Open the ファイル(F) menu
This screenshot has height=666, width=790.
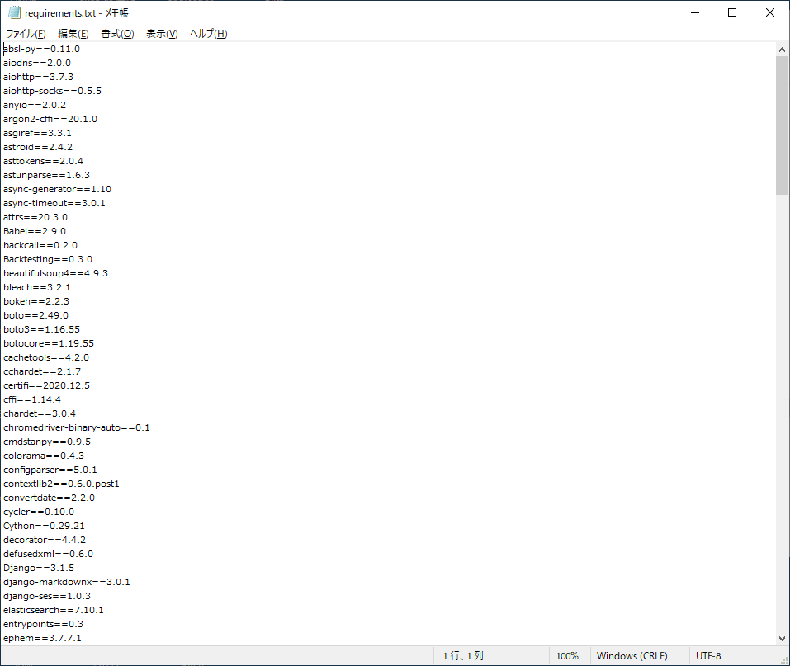[26, 34]
